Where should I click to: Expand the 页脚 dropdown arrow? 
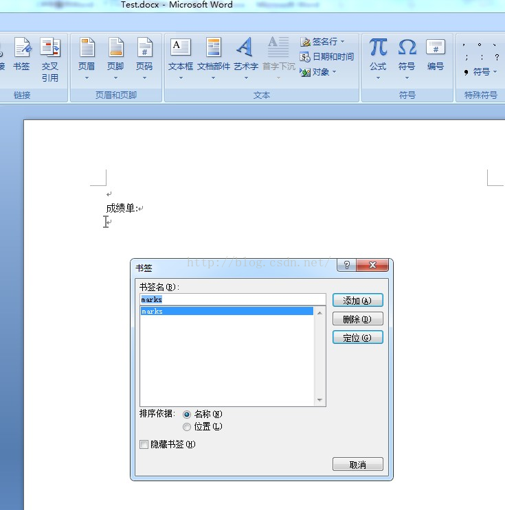[115, 78]
